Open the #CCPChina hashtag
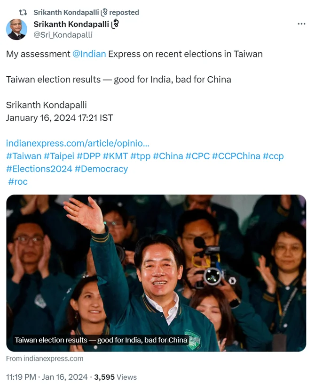This screenshot has height=384, width=315. pyautogui.click(x=236, y=156)
